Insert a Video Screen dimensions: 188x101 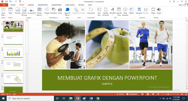[153, 12]
